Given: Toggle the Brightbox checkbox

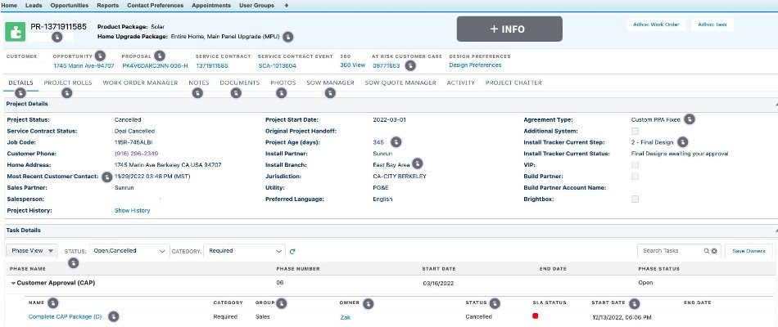Looking at the screenshot, I should [x=635, y=199].
